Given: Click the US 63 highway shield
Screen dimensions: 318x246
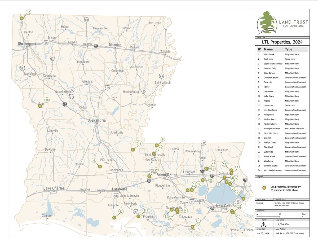Looking at the screenshot, I should click(86, 20).
